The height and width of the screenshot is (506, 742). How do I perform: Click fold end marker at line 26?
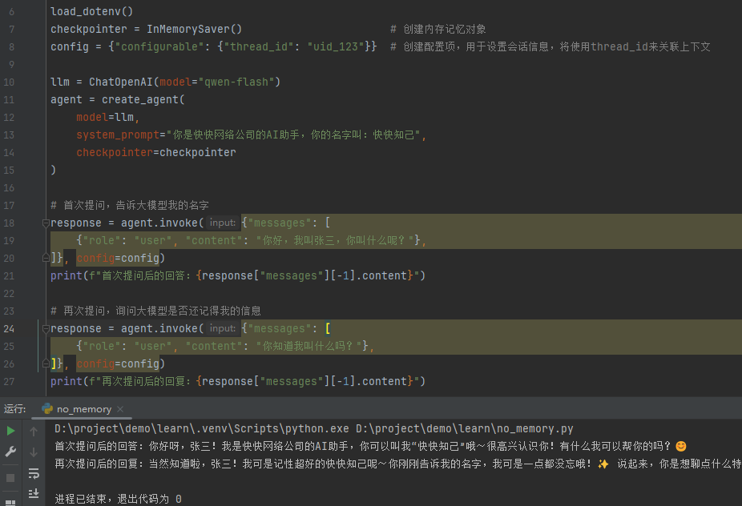[46, 363]
